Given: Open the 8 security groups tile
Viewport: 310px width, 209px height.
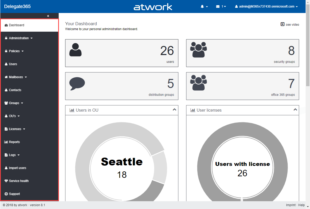Looking at the screenshot, I should [242, 53].
